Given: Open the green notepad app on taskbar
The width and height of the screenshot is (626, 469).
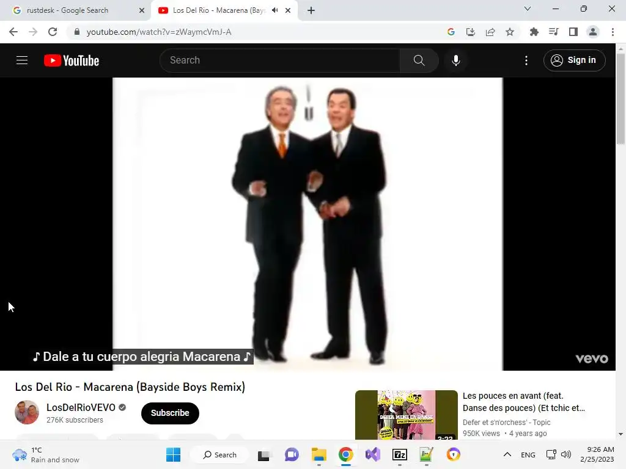Looking at the screenshot, I should [x=426, y=454].
